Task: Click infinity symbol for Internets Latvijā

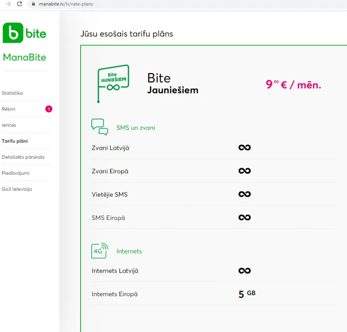Action: click(x=244, y=270)
